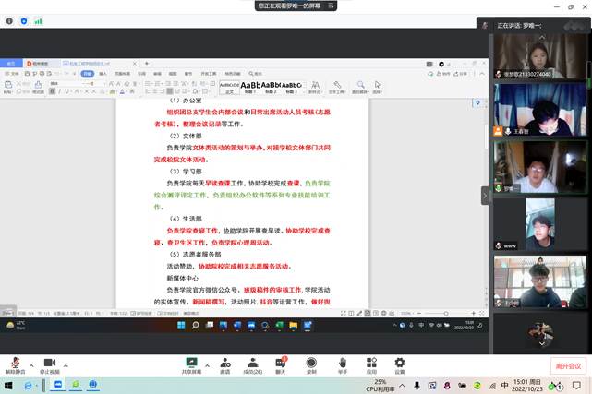Click WPS Page Layout ribbon tab
Screen dimensions: 592x394
click(122, 74)
